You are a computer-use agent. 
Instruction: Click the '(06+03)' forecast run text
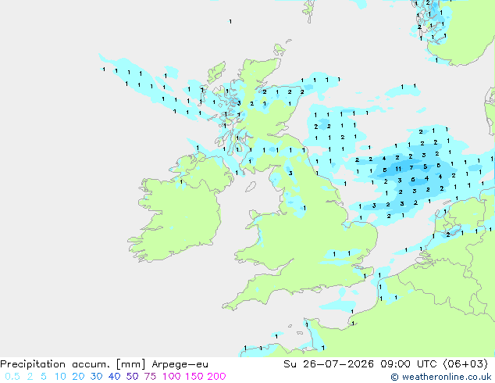tap(465, 364)
